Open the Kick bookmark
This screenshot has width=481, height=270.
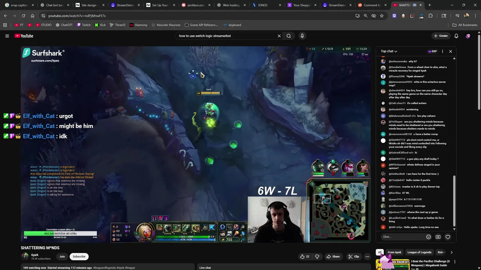(x=100, y=25)
